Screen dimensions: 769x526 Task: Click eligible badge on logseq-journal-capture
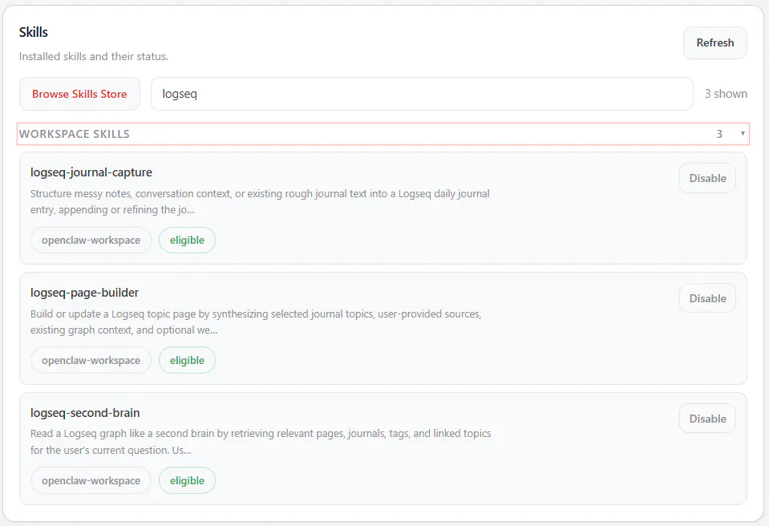[187, 241]
